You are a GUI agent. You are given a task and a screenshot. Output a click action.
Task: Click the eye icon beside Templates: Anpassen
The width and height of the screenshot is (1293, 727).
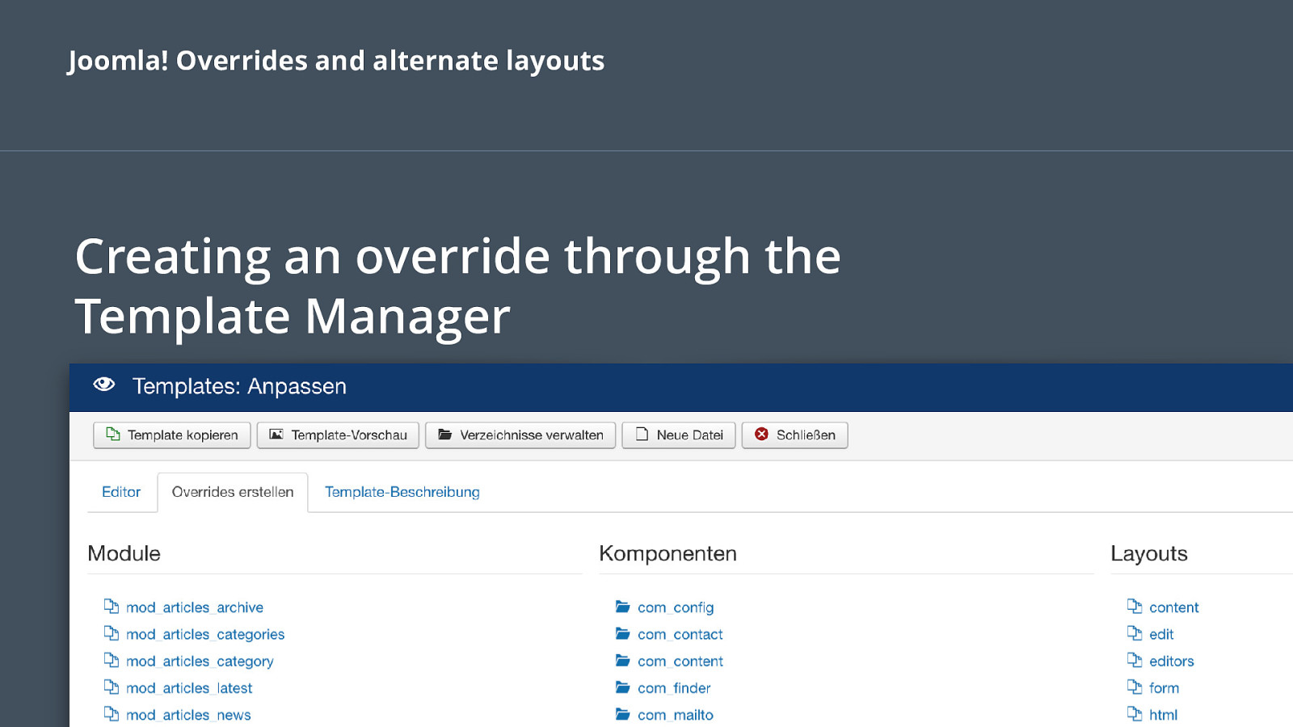pyautogui.click(x=104, y=385)
